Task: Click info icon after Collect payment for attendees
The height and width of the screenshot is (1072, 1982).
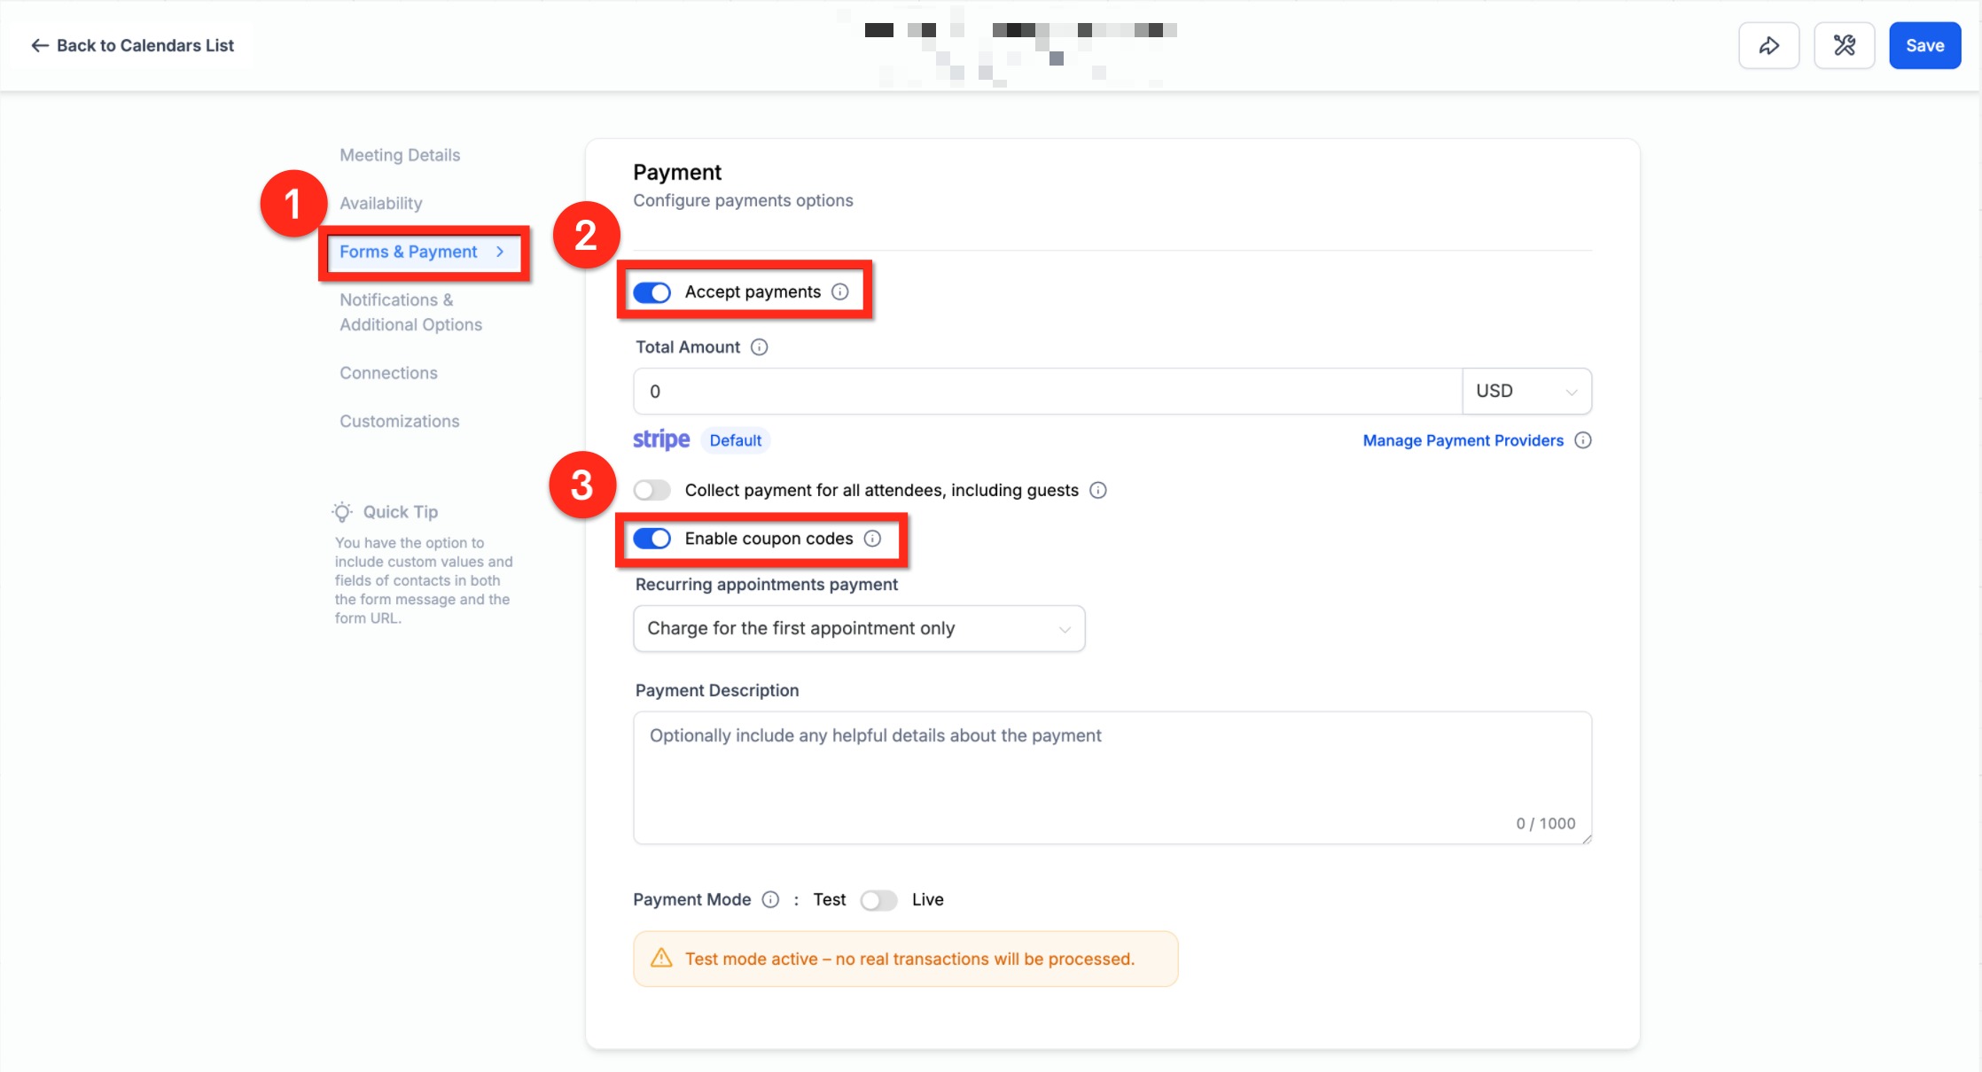Action: (1098, 491)
